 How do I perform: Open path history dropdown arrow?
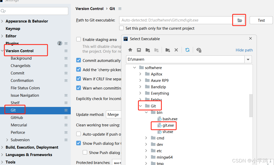click(x=248, y=60)
